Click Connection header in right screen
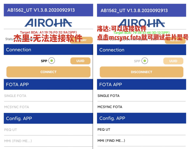 (142, 50)
